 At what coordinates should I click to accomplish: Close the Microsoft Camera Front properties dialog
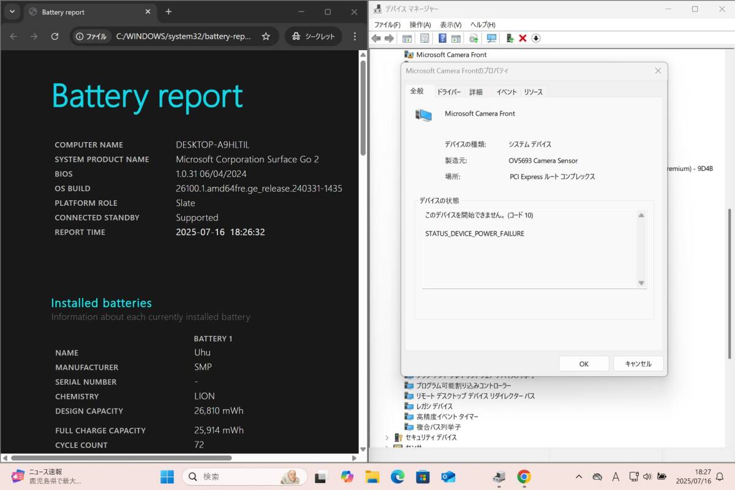(x=658, y=71)
